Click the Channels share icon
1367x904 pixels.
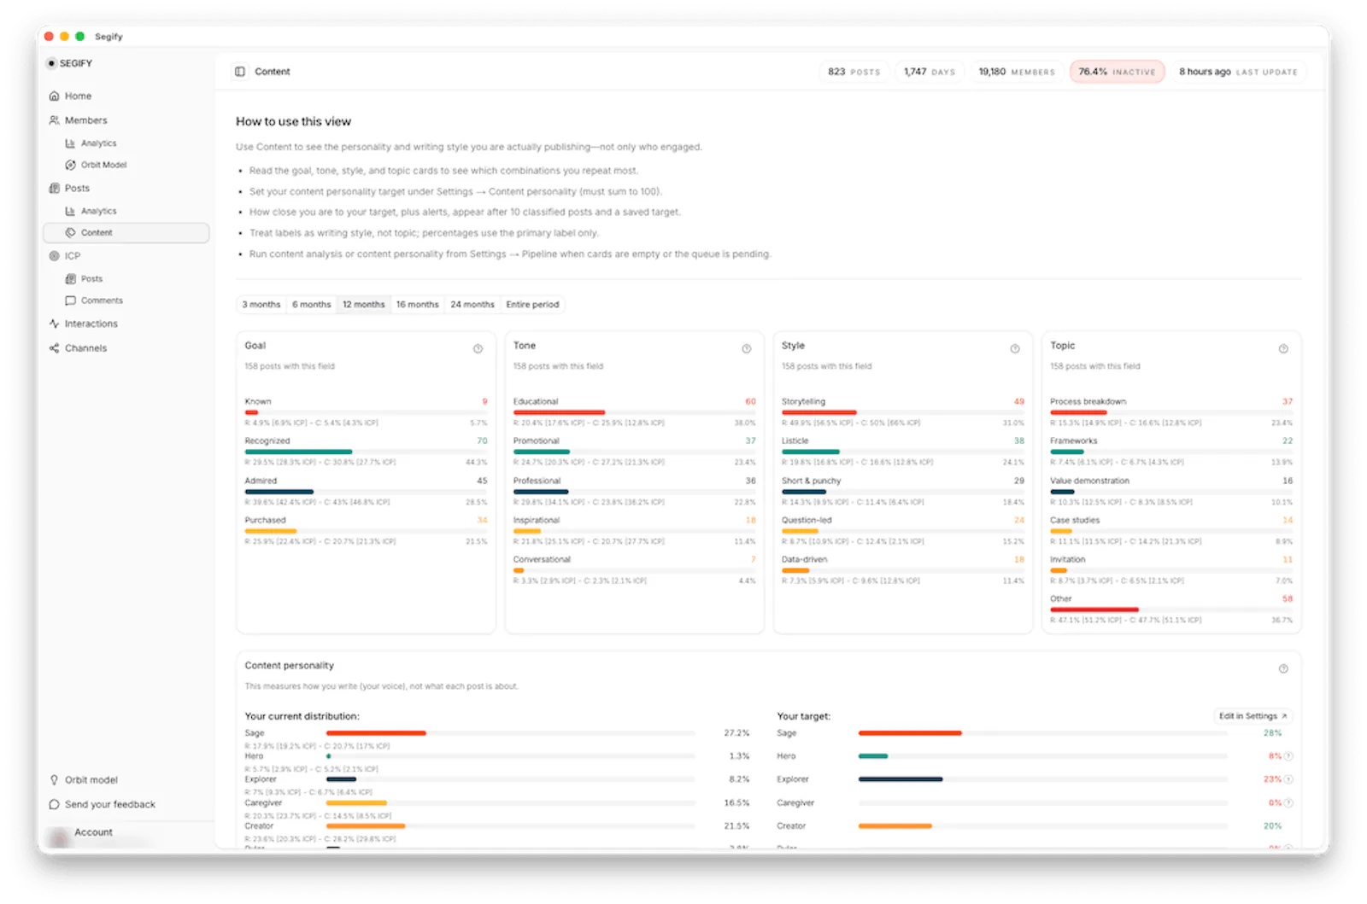[x=55, y=348]
